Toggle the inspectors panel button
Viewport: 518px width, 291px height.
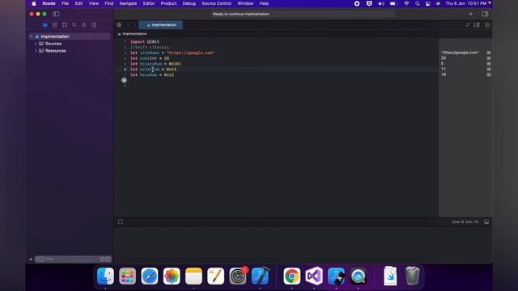tap(485, 14)
